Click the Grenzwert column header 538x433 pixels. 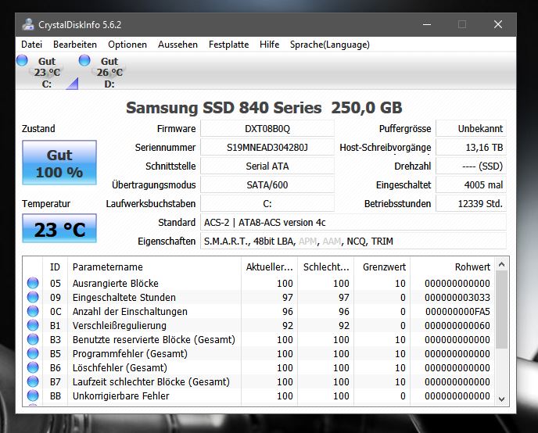tap(382, 267)
